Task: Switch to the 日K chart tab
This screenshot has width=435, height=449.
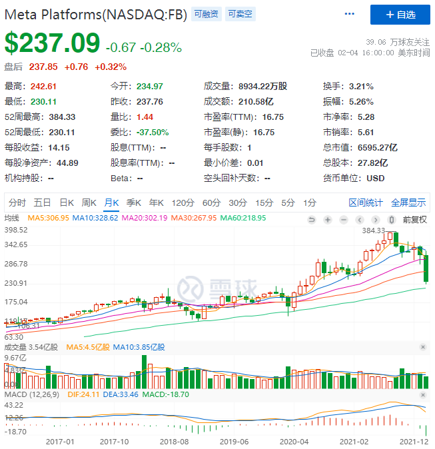Action: pos(67,203)
